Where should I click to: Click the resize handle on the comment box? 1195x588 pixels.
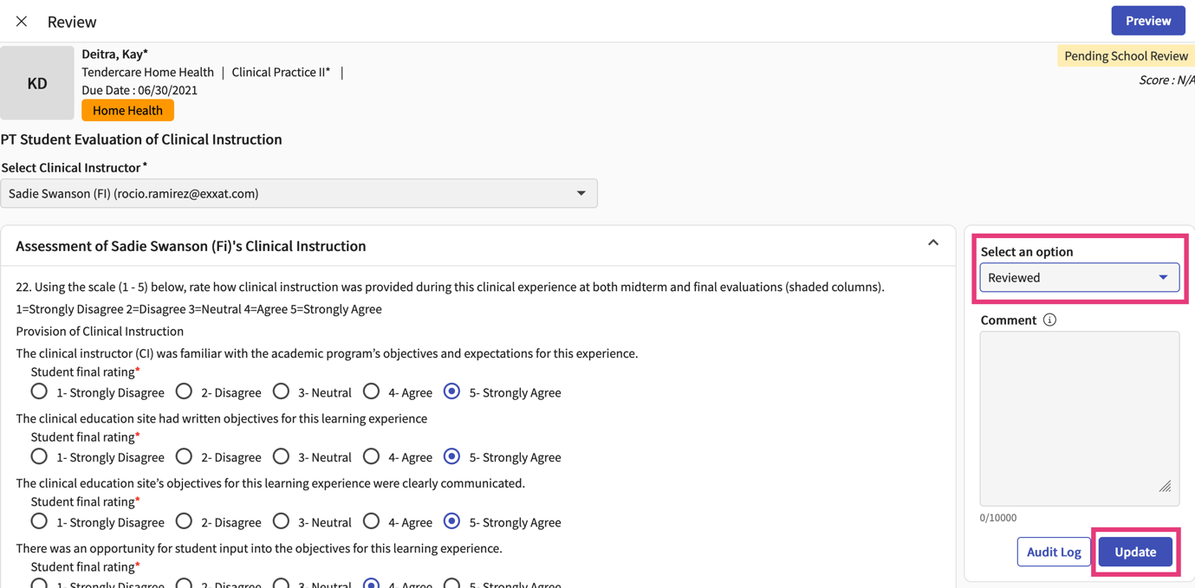pyautogui.click(x=1166, y=487)
